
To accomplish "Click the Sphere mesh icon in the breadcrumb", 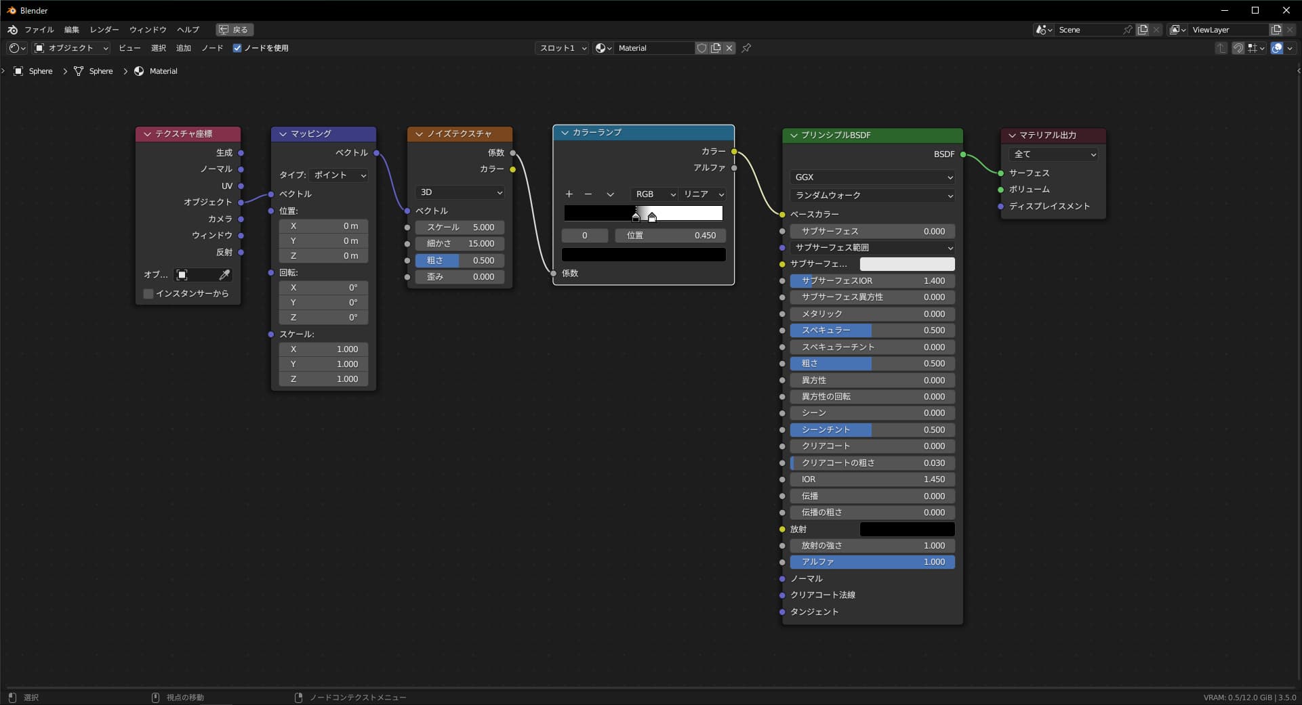I will tap(79, 71).
